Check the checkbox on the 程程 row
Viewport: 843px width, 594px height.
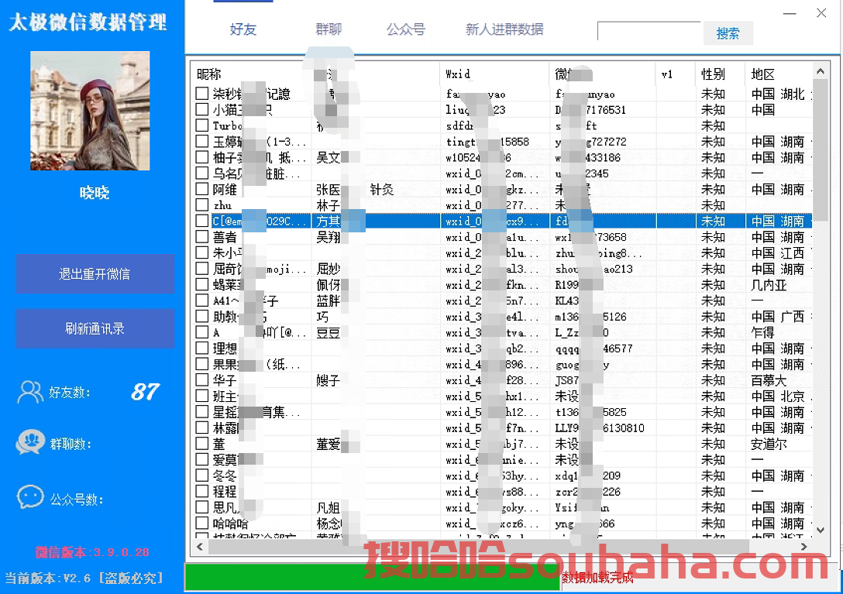tap(200, 490)
